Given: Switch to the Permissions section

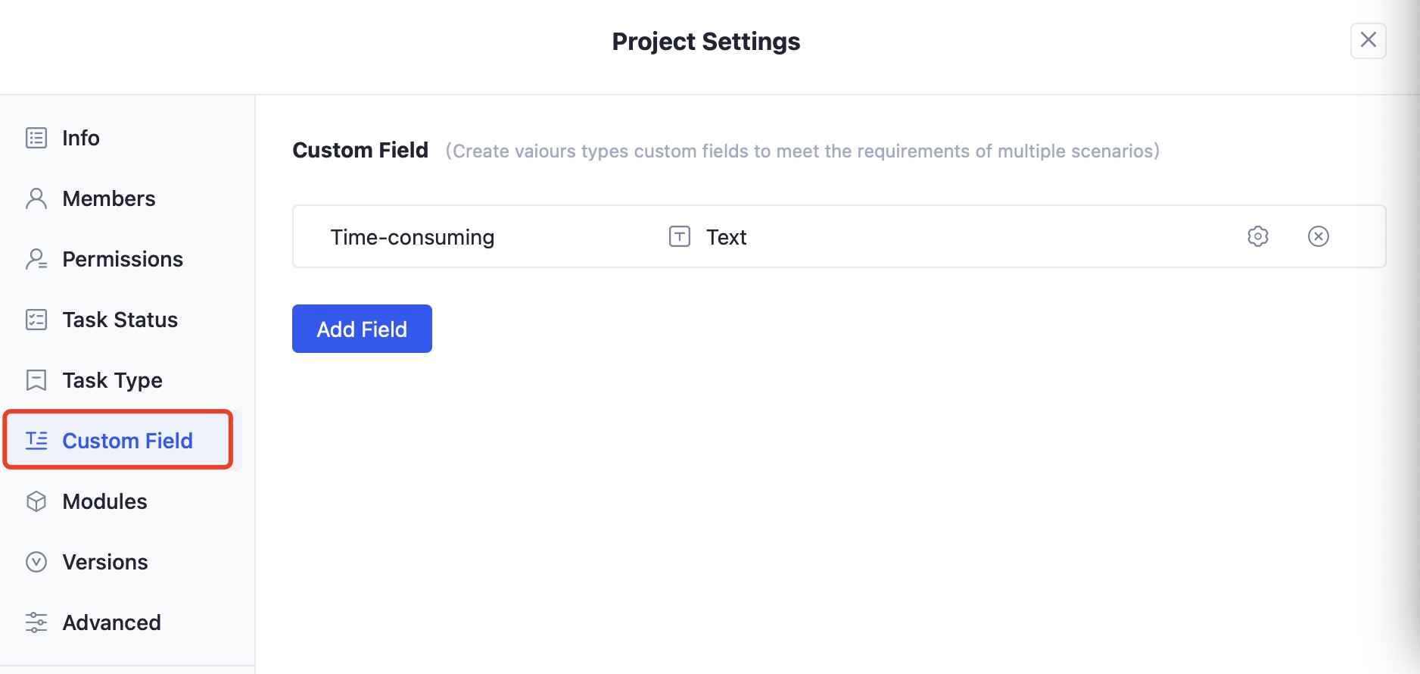Looking at the screenshot, I should tap(123, 258).
